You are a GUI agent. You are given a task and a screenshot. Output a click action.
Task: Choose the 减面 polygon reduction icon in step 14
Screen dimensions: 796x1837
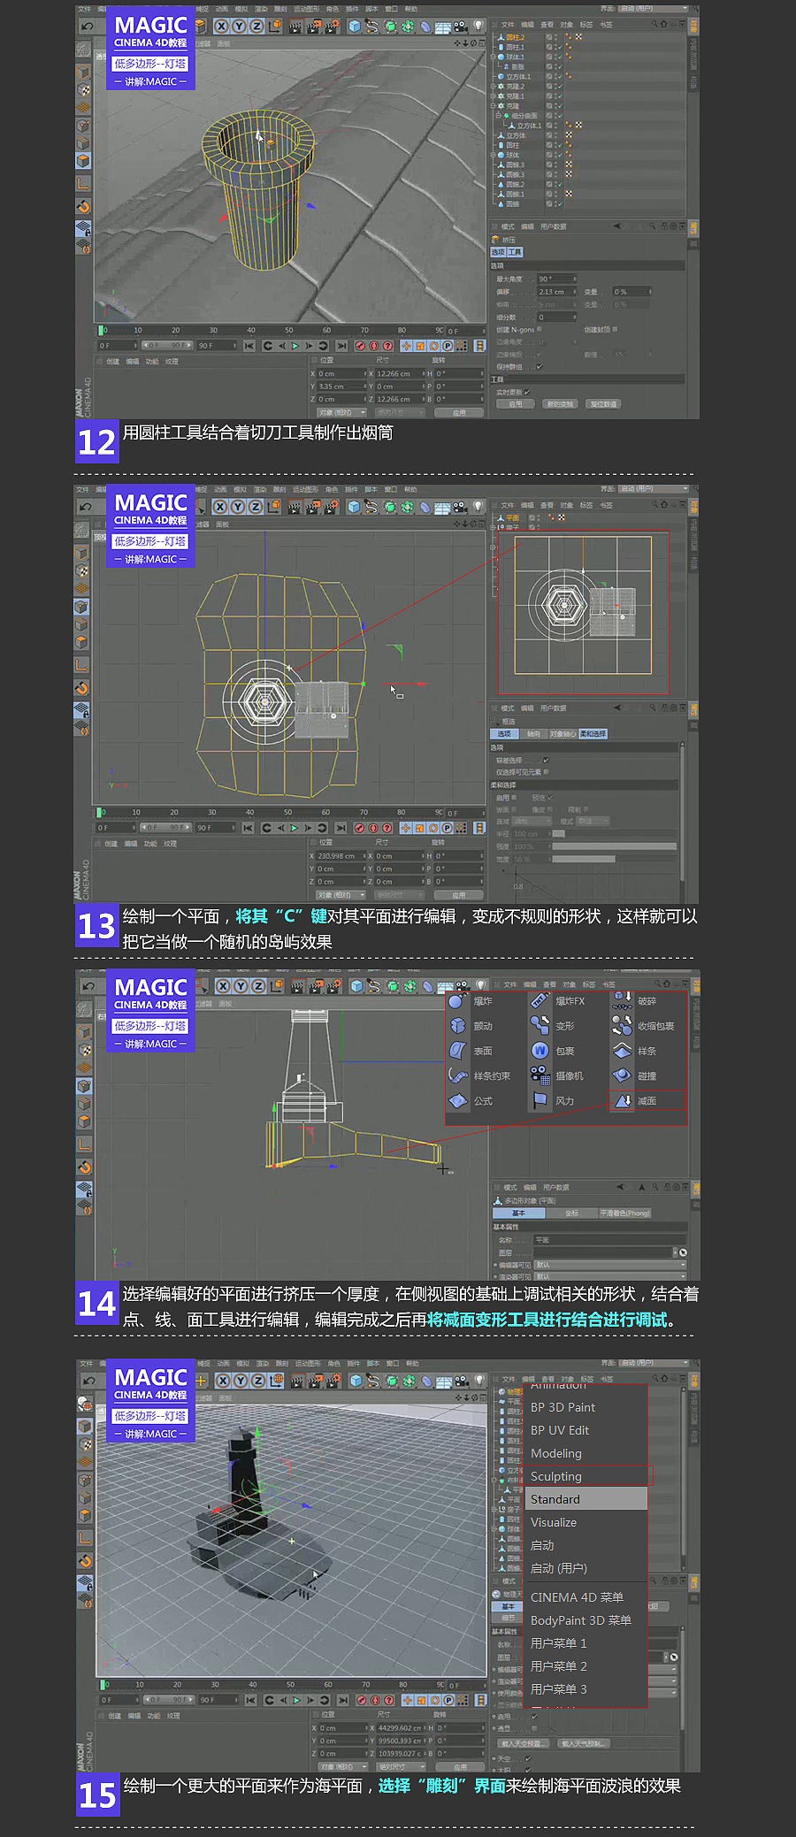pyautogui.click(x=623, y=1100)
